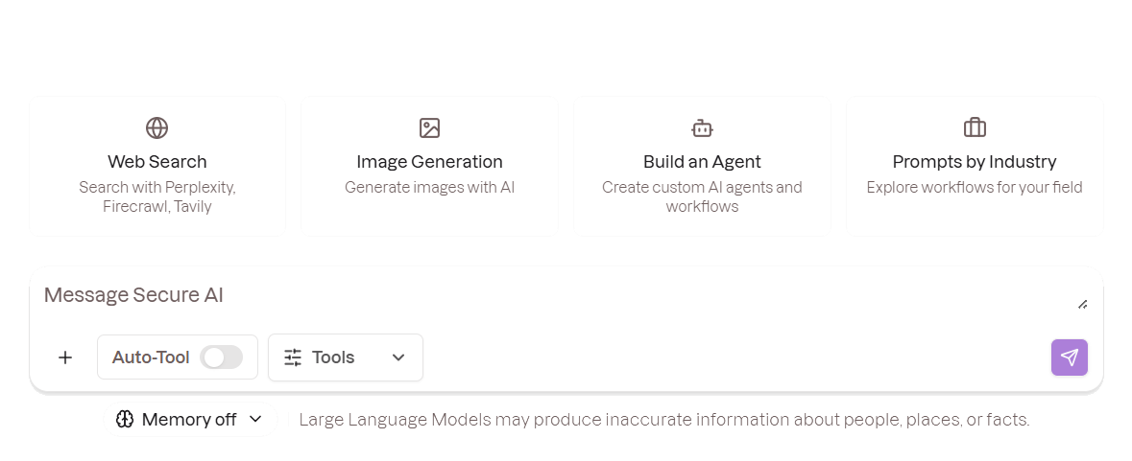The height and width of the screenshot is (461, 1132).
Task: Click the briefcase icon for Prompts by Industry
Action: click(x=975, y=127)
